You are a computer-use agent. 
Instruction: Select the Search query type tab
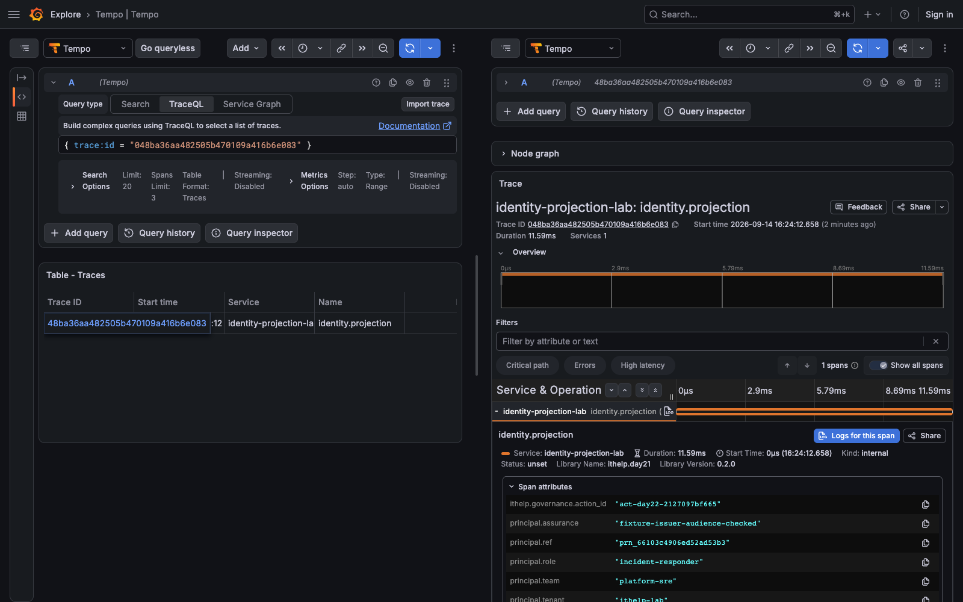pyautogui.click(x=135, y=104)
